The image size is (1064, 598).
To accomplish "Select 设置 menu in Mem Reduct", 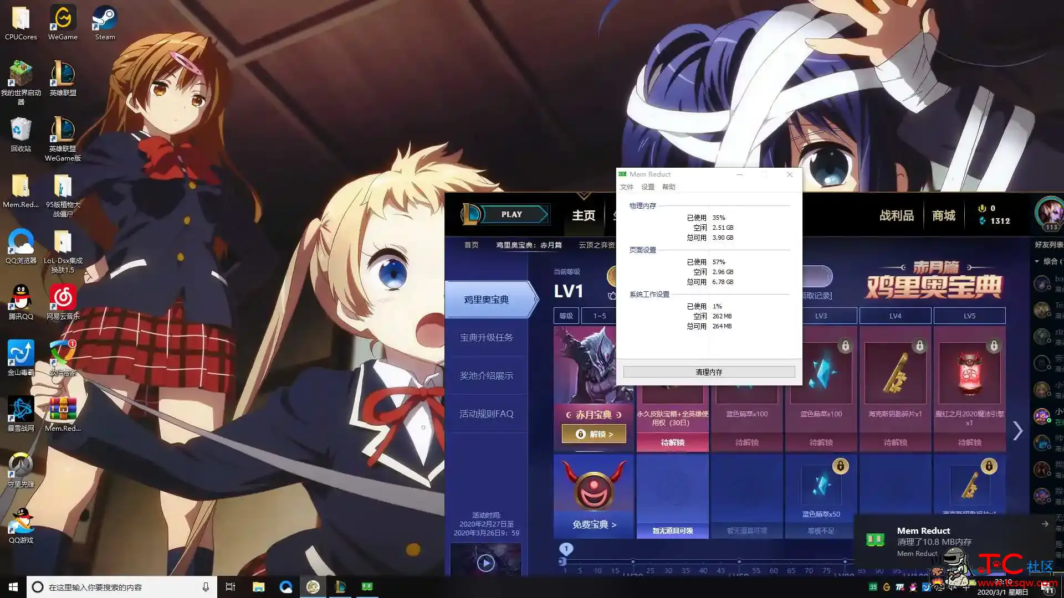I will 646,186.
